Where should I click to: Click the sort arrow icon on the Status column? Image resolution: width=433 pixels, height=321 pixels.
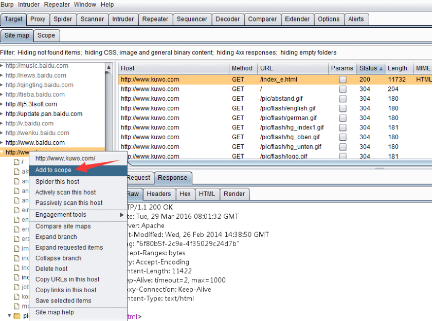point(381,69)
